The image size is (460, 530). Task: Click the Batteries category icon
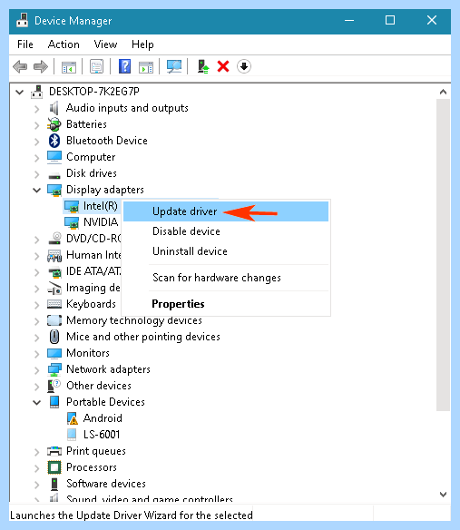click(x=54, y=124)
